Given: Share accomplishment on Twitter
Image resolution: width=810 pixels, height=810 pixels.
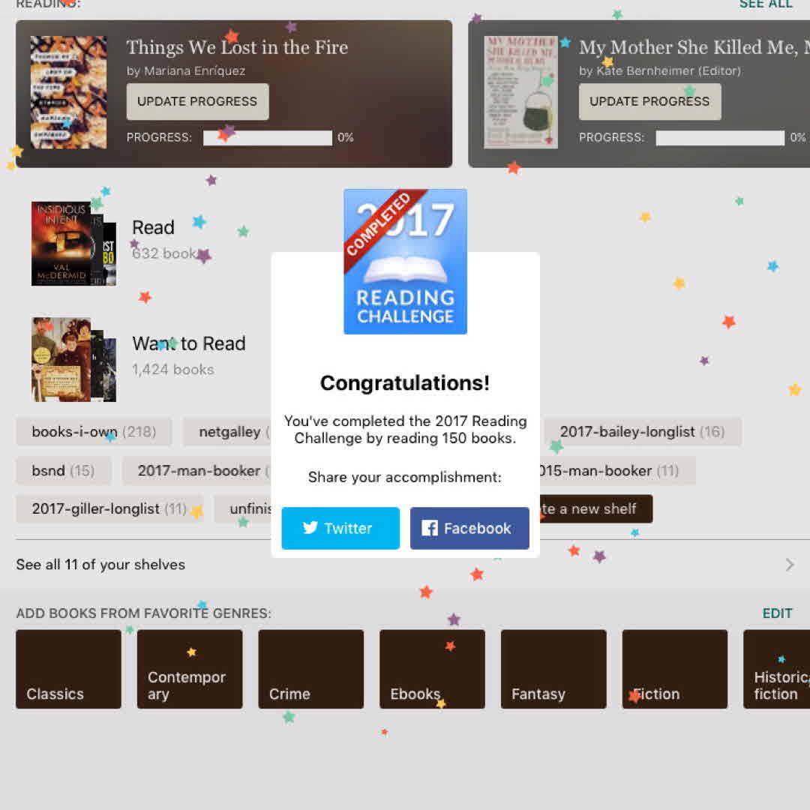Looking at the screenshot, I should 340,528.
